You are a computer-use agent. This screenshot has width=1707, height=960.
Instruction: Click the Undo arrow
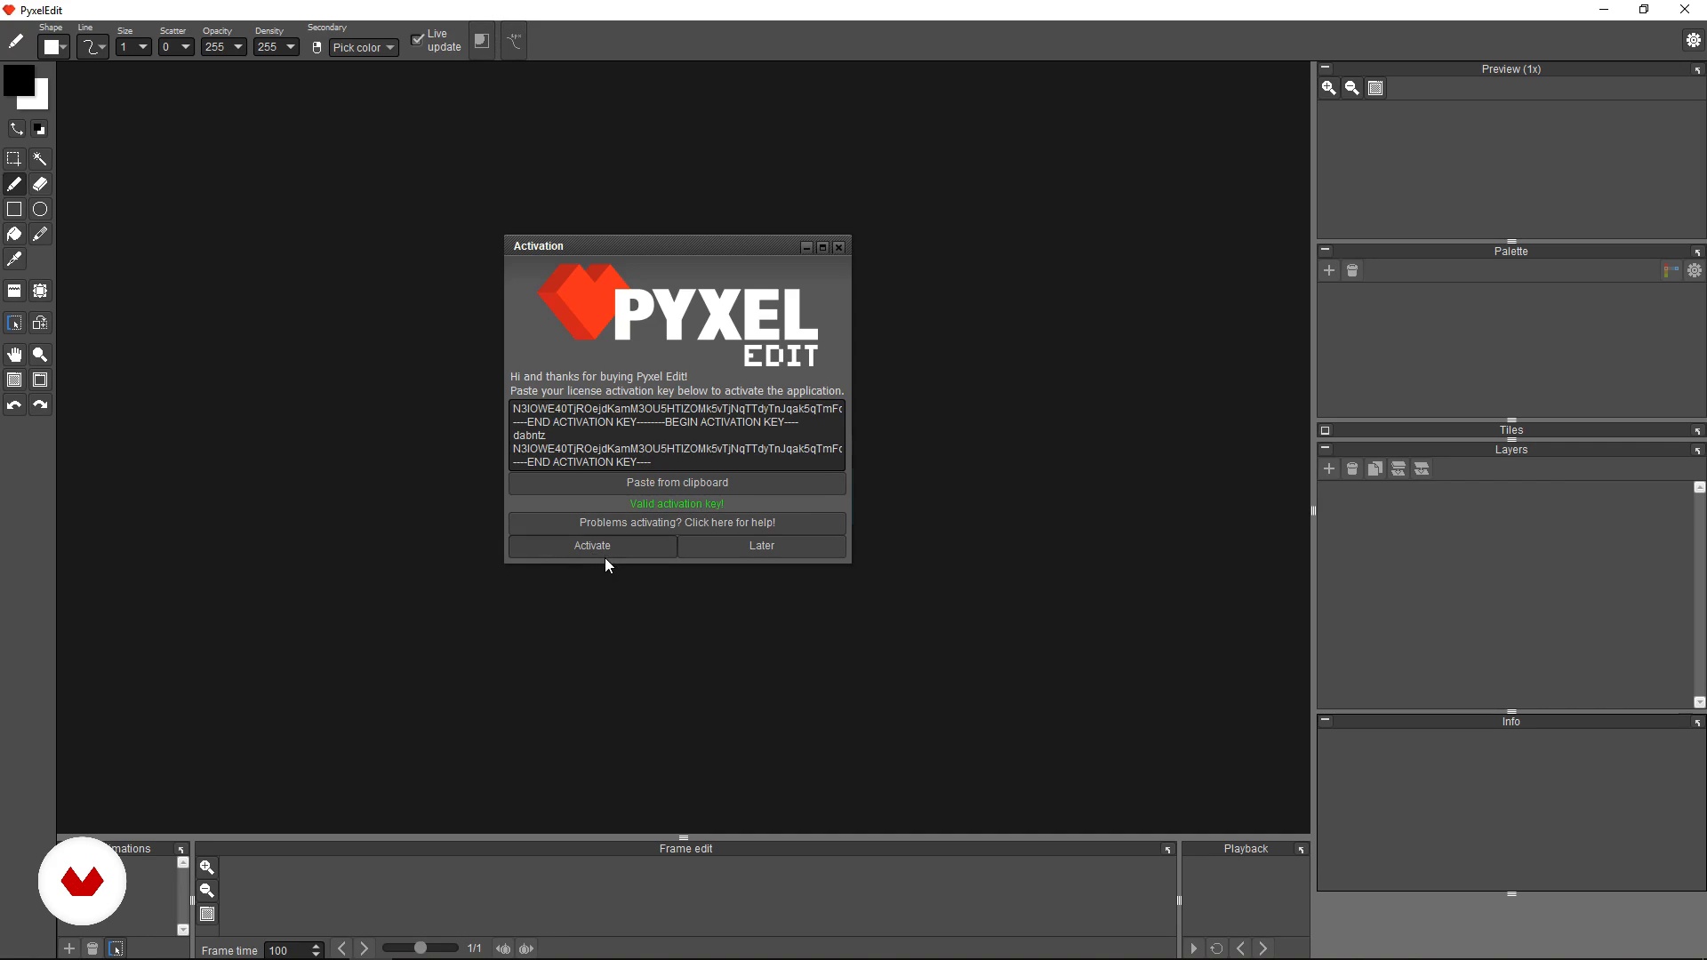14,404
